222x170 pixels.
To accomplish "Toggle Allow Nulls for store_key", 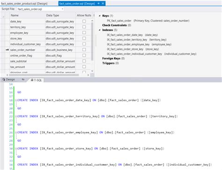I will pos(84,38).
